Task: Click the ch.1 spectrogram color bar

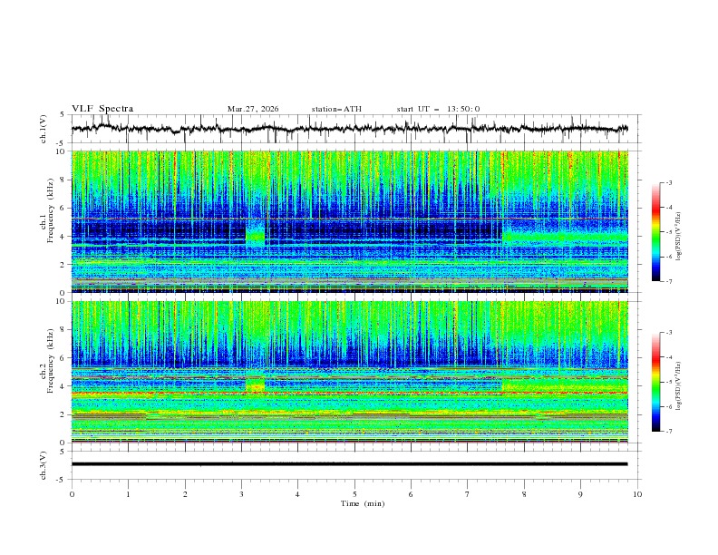Action: (x=655, y=231)
